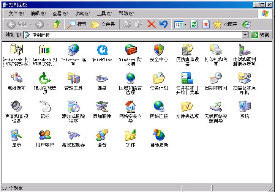Expand the forward history dropdown arrow

click(x=48, y=24)
